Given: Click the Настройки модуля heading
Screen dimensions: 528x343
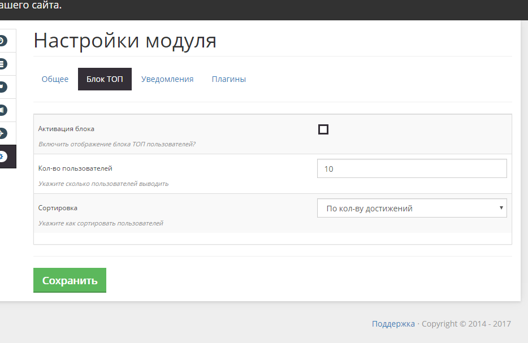Looking at the screenshot, I should pyautogui.click(x=125, y=41).
